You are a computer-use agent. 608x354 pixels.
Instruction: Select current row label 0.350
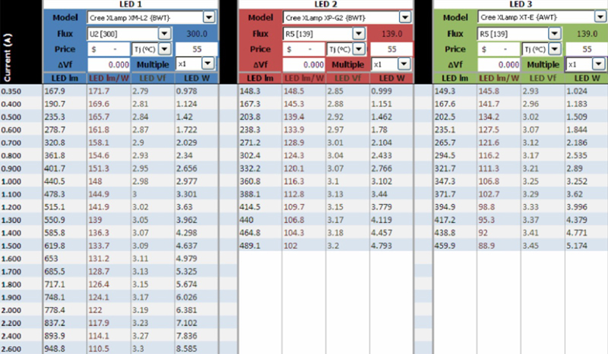coord(11,91)
